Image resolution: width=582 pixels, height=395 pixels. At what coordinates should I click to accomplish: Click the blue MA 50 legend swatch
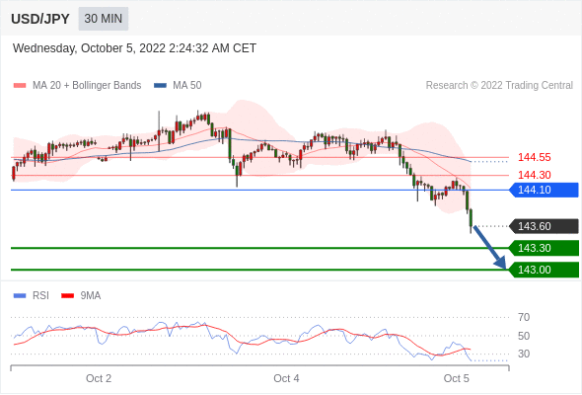pos(161,86)
